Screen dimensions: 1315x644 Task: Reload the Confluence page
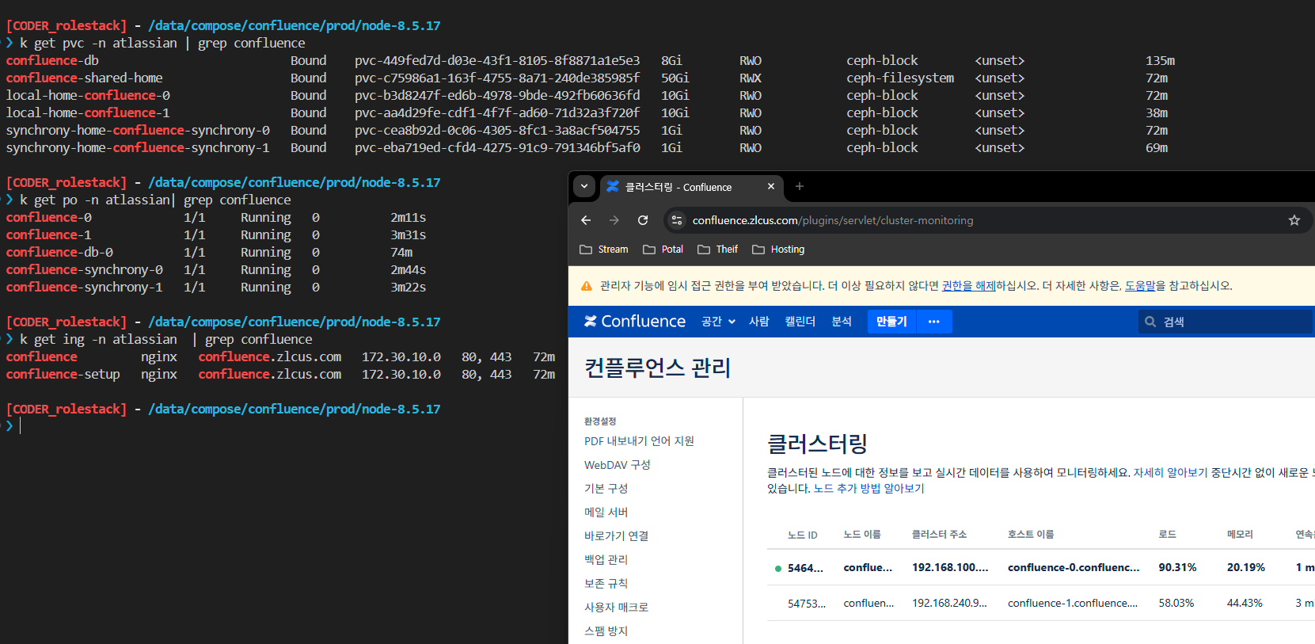[x=643, y=220]
